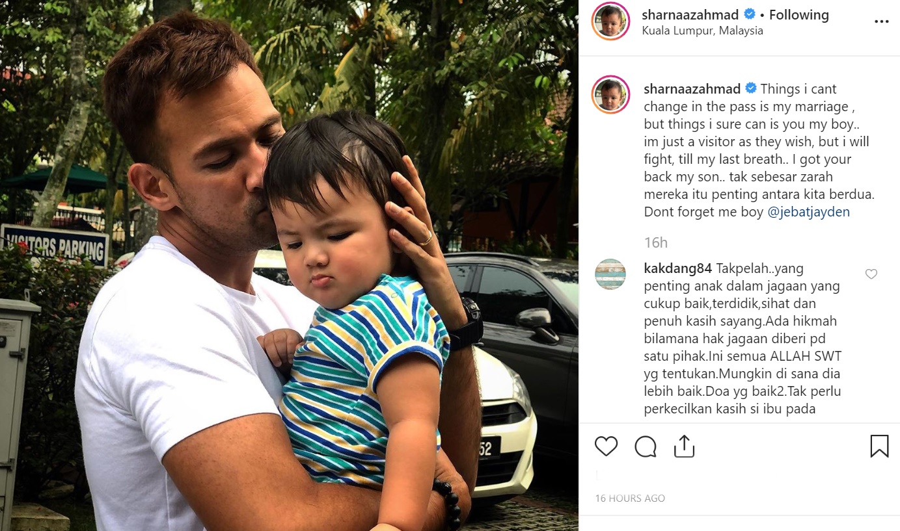Toggle the Following button
This screenshot has width=900, height=531.
click(799, 14)
